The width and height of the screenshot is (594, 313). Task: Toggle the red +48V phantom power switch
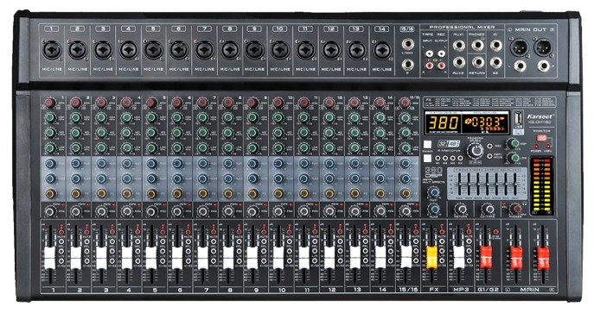[x=543, y=138]
